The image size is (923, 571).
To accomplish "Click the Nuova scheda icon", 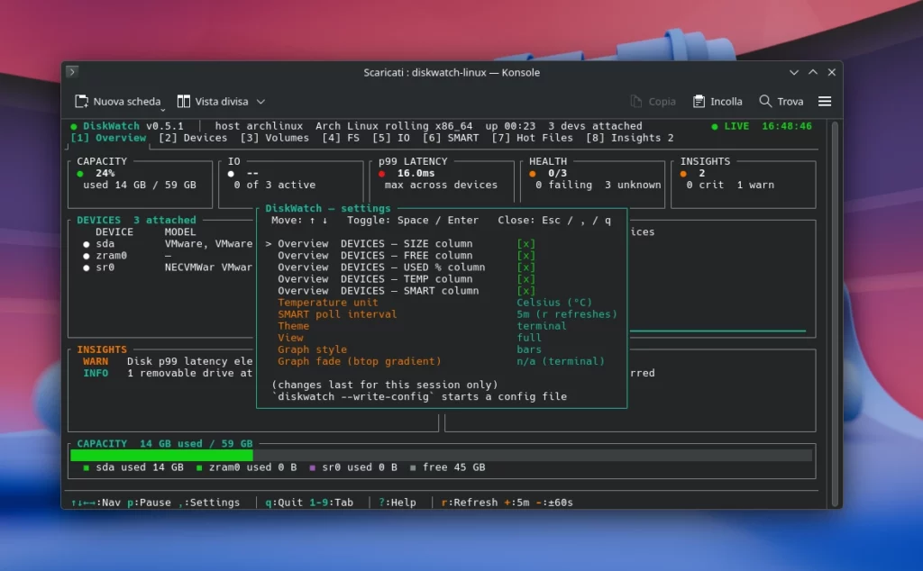I will point(81,101).
